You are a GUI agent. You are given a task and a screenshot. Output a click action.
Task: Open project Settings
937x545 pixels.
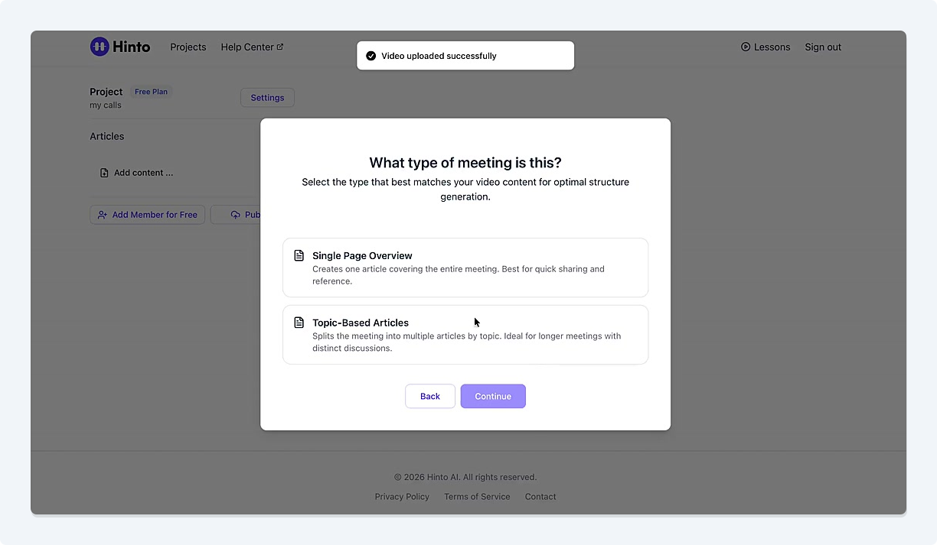[267, 98]
